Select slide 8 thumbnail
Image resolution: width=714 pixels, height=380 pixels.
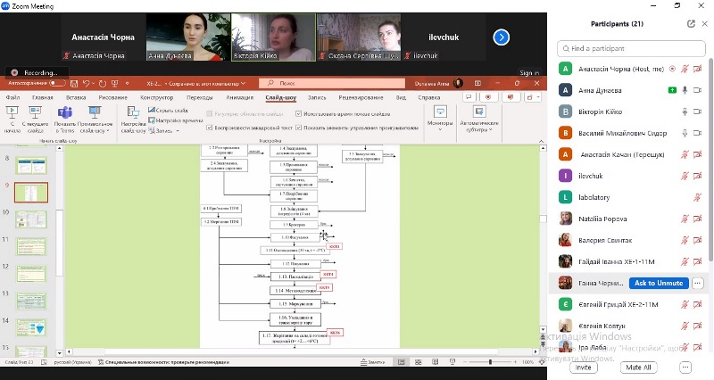pos(31,166)
